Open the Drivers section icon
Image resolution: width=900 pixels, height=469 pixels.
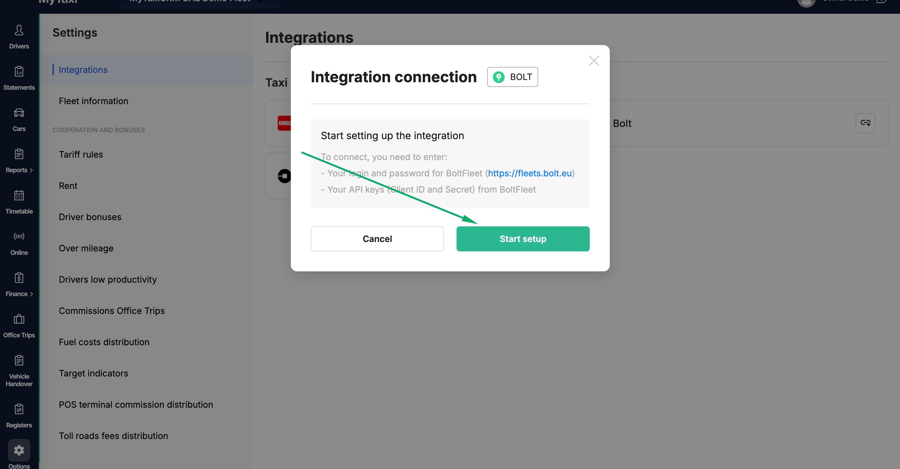coord(19,30)
